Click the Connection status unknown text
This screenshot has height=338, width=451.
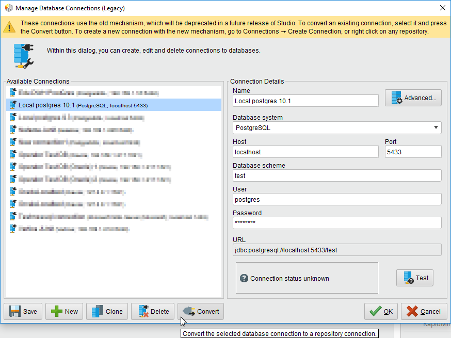[x=289, y=279]
